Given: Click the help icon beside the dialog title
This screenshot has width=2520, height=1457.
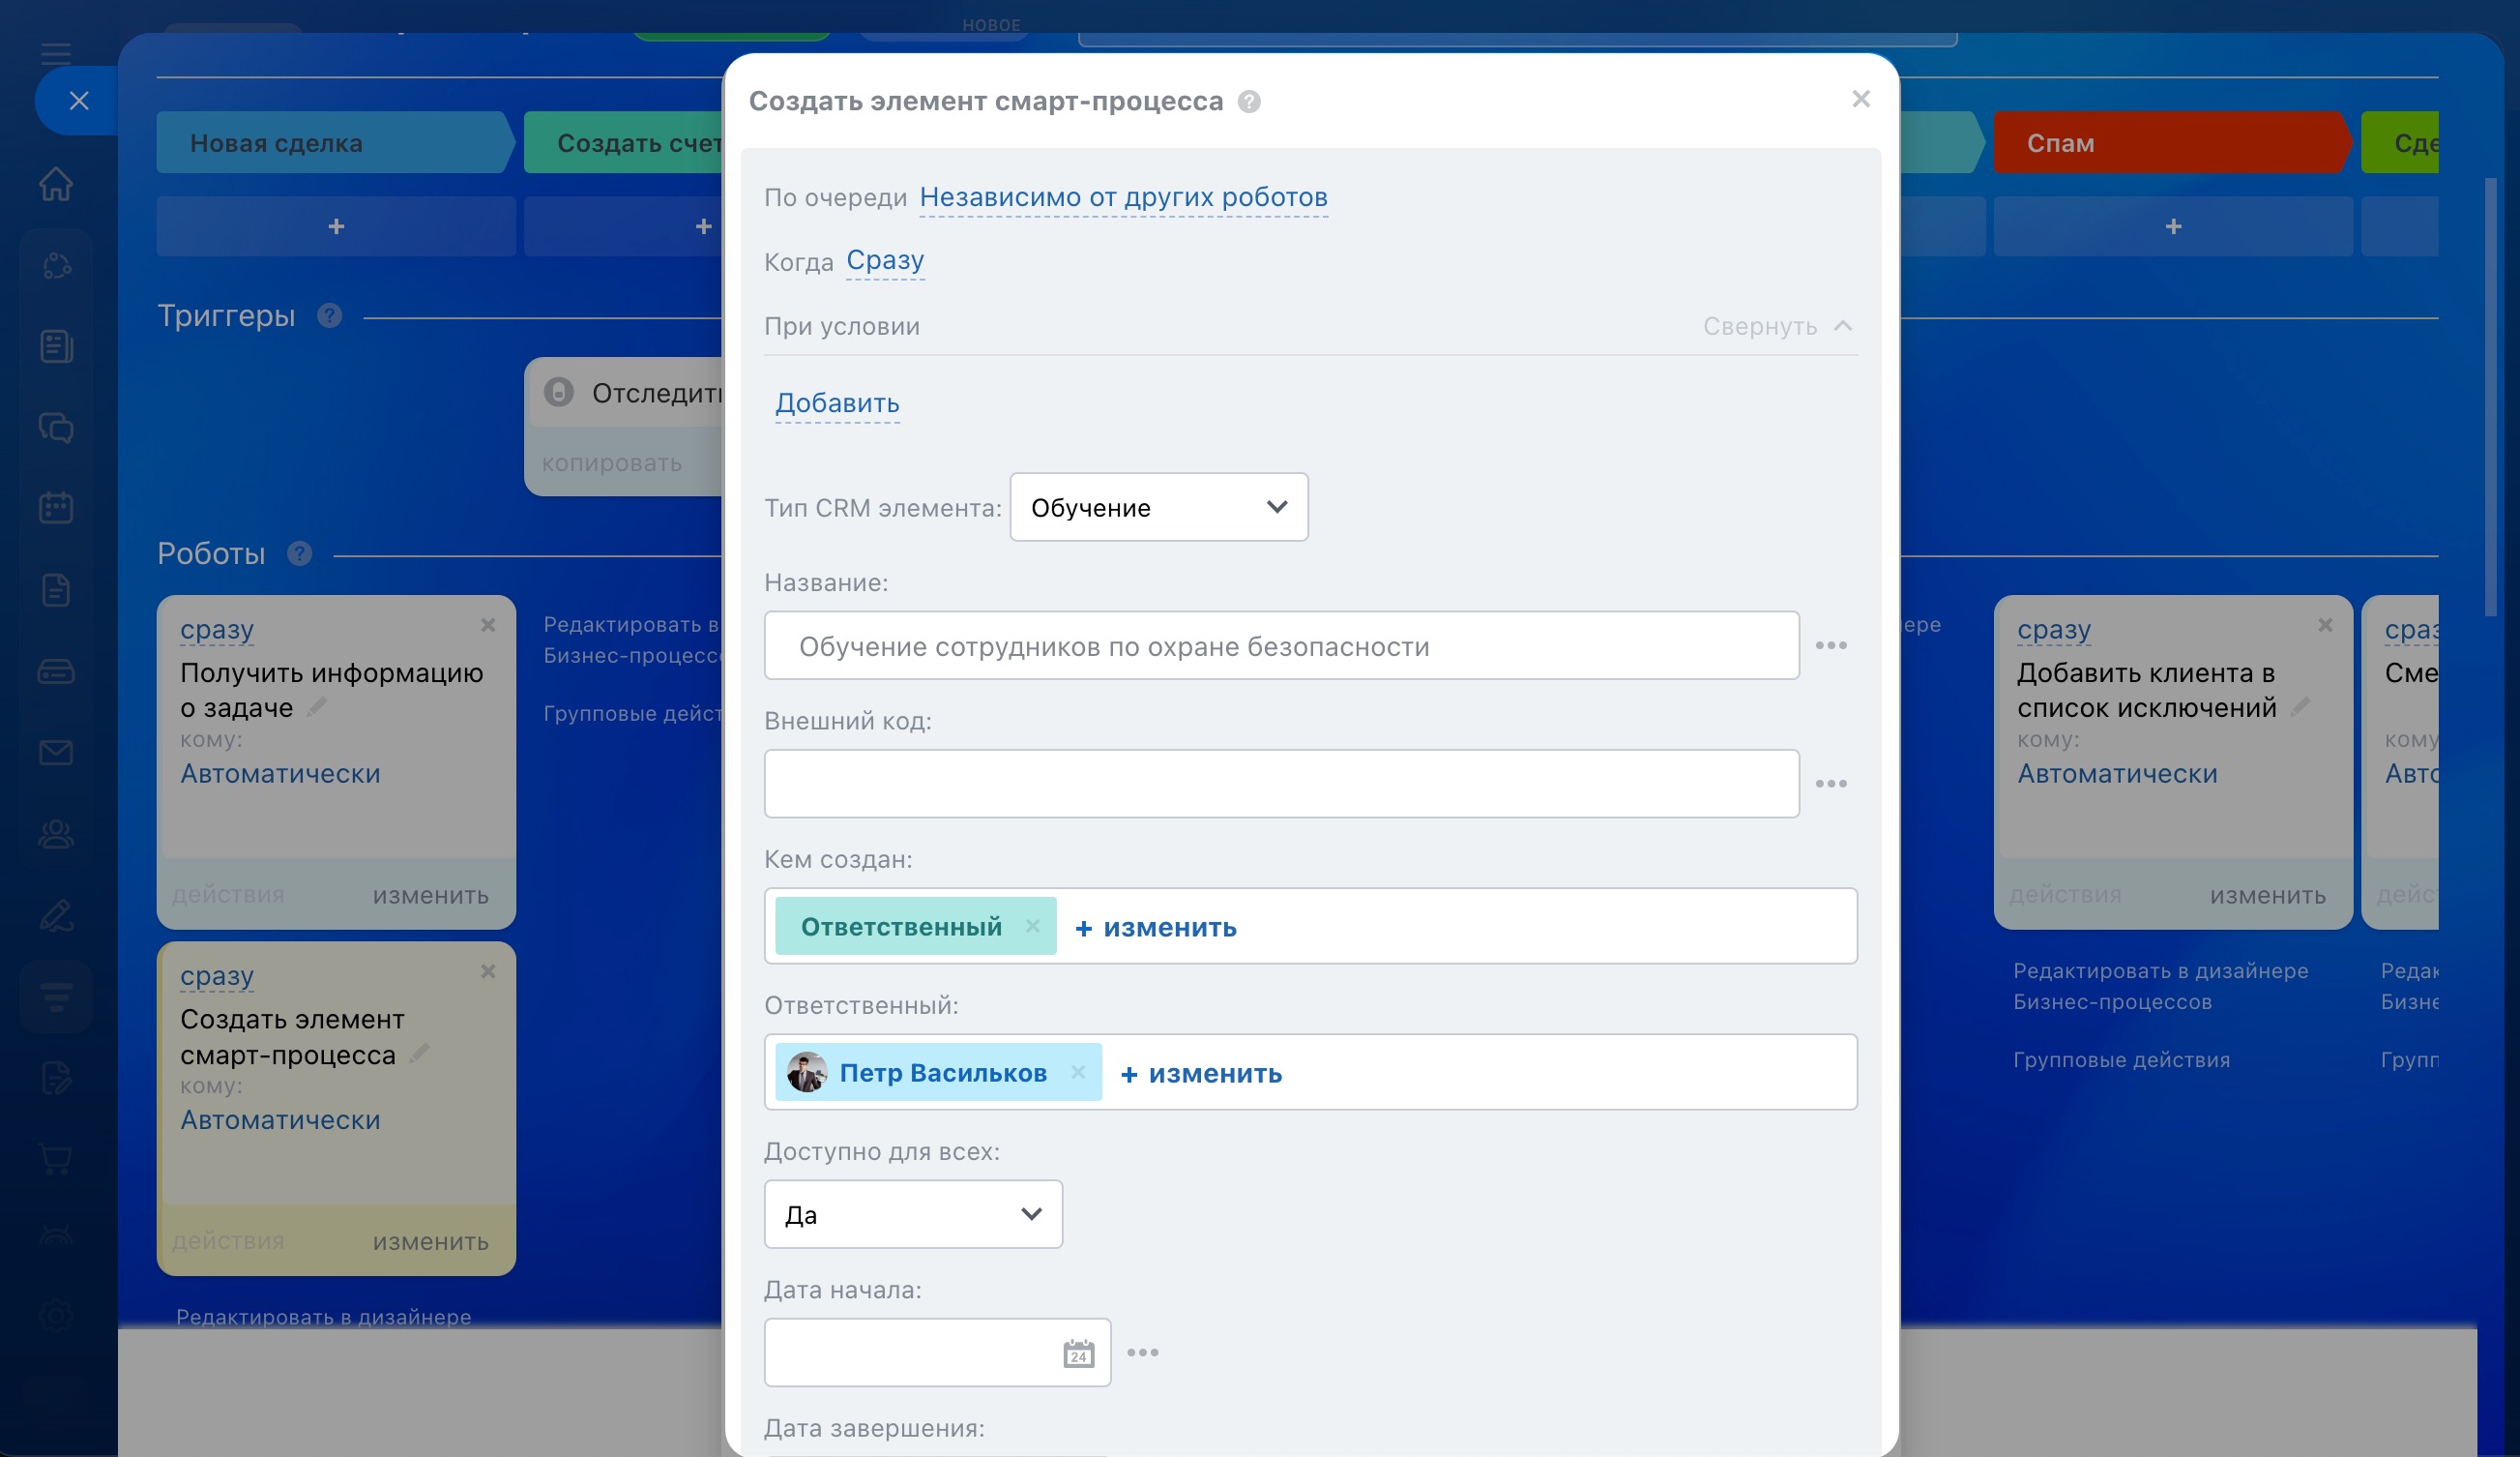Looking at the screenshot, I should 1249,101.
